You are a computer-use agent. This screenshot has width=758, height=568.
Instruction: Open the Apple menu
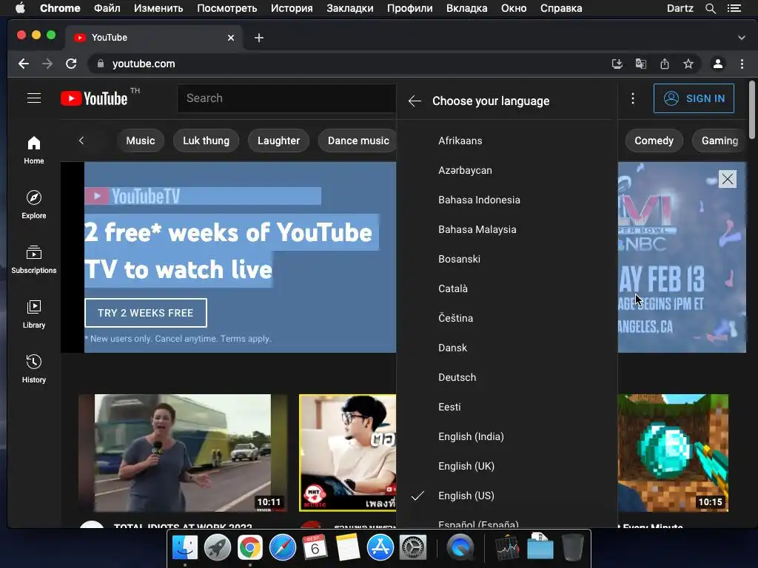[x=20, y=8]
